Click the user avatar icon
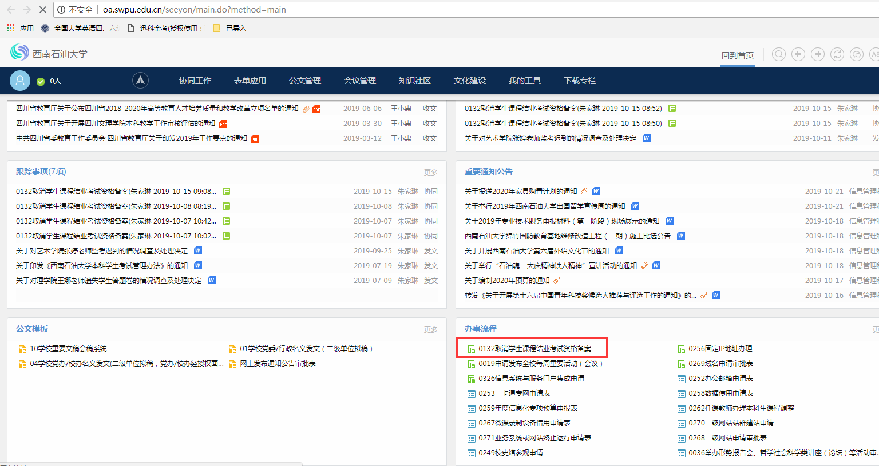The height and width of the screenshot is (466, 879). (x=20, y=81)
